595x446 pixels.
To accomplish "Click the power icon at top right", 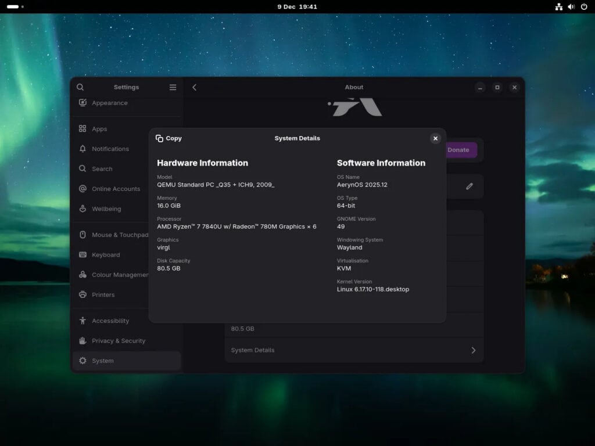I will [584, 6].
